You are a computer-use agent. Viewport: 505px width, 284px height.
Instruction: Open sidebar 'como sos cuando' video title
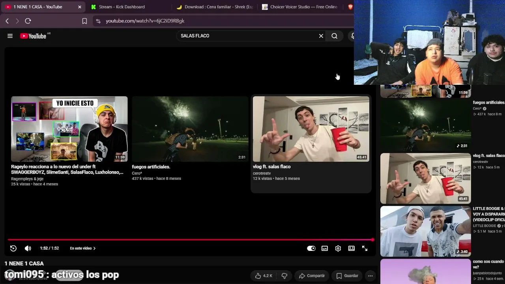pyautogui.click(x=489, y=264)
